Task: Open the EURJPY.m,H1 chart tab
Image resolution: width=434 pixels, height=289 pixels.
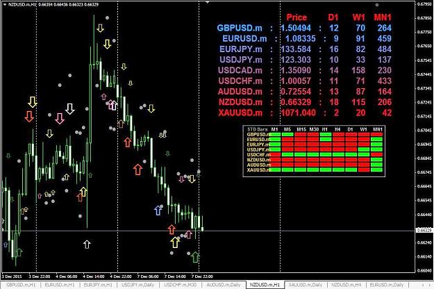Action: (98, 285)
